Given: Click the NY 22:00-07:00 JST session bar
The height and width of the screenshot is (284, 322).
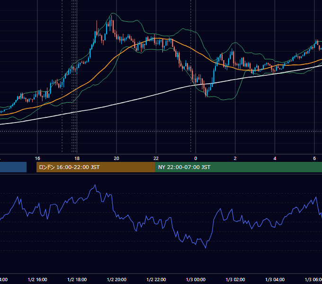Looking at the screenshot, I should pyautogui.click(x=238, y=167).
